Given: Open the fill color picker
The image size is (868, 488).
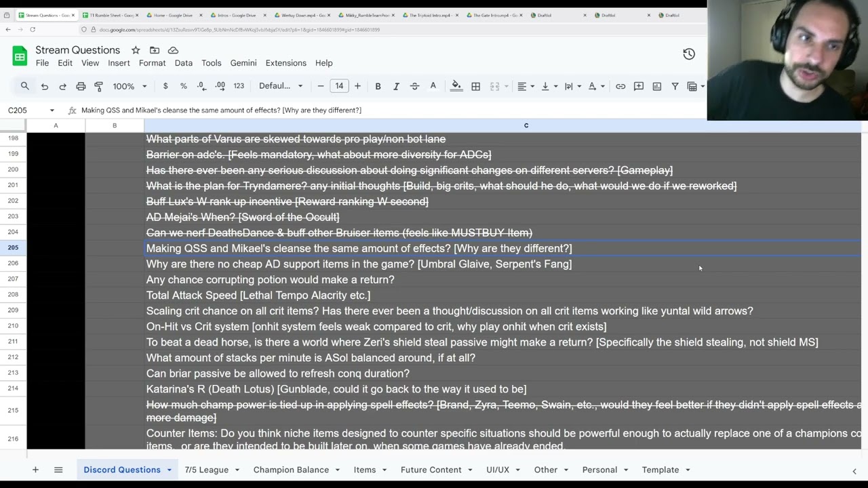Looking at the screenshot, I should click(456, 86).
